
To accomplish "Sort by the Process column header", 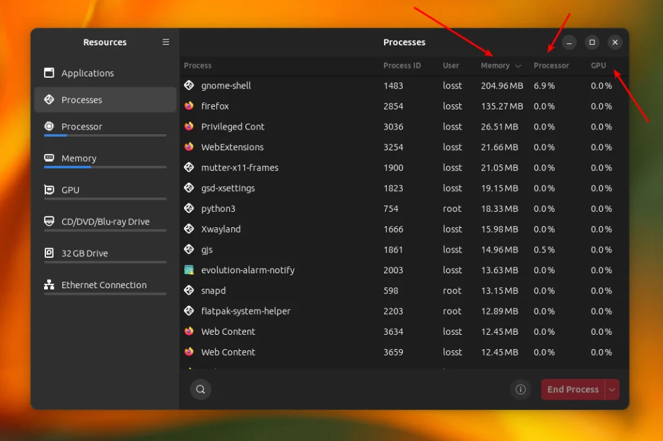I will (x=197, y=65).
